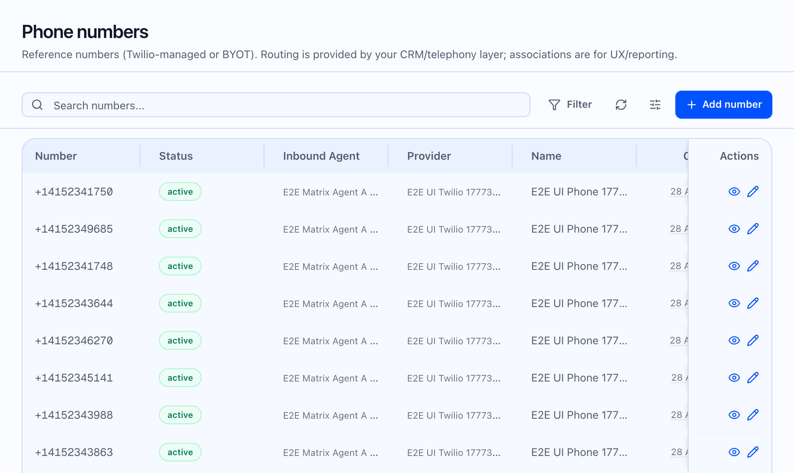View details for +14152341750 using the eye icon
The width and height of the screenshot is (794, 473).
tap(734, 192)
